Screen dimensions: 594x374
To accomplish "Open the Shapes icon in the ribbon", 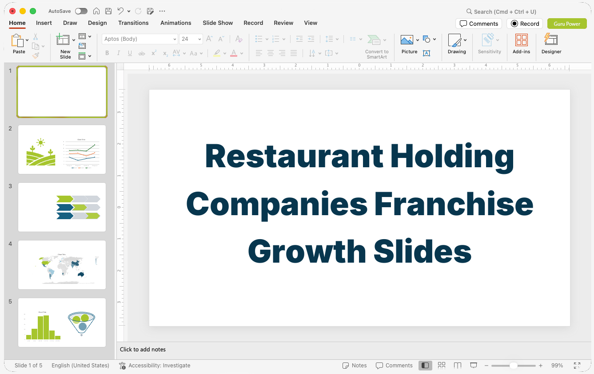I will (x=427, y=39).
